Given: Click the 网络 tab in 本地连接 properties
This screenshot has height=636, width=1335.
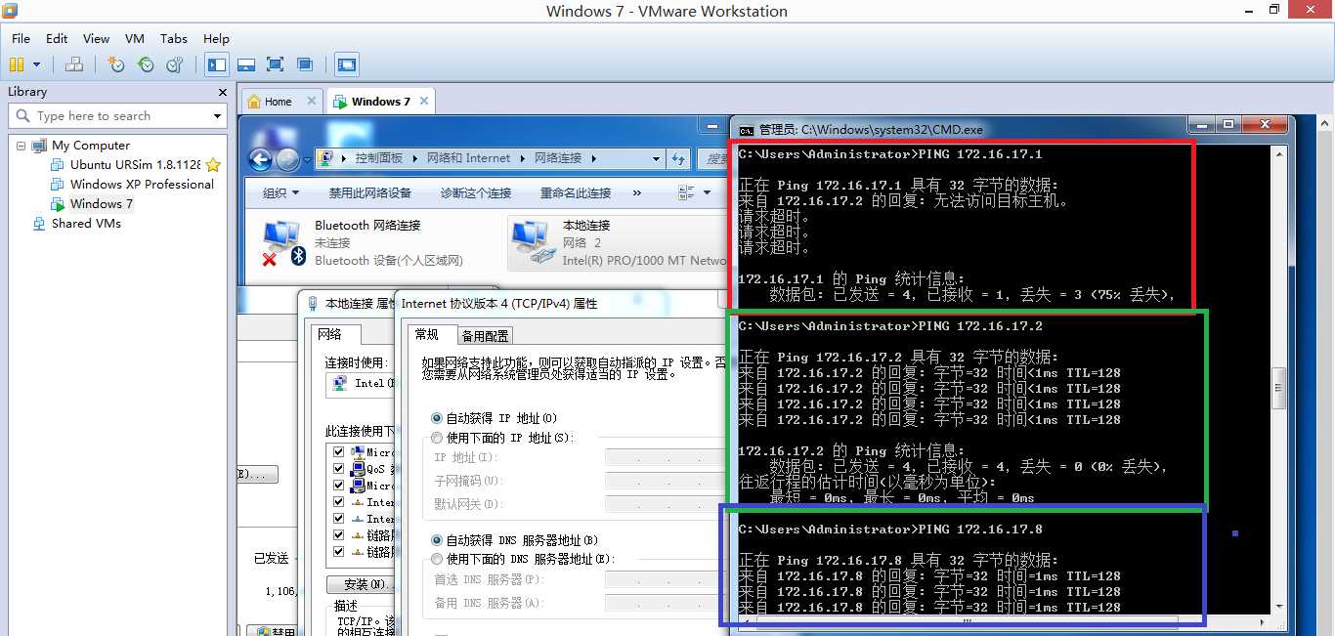Looking at the screenshot, I should point(329,334).
